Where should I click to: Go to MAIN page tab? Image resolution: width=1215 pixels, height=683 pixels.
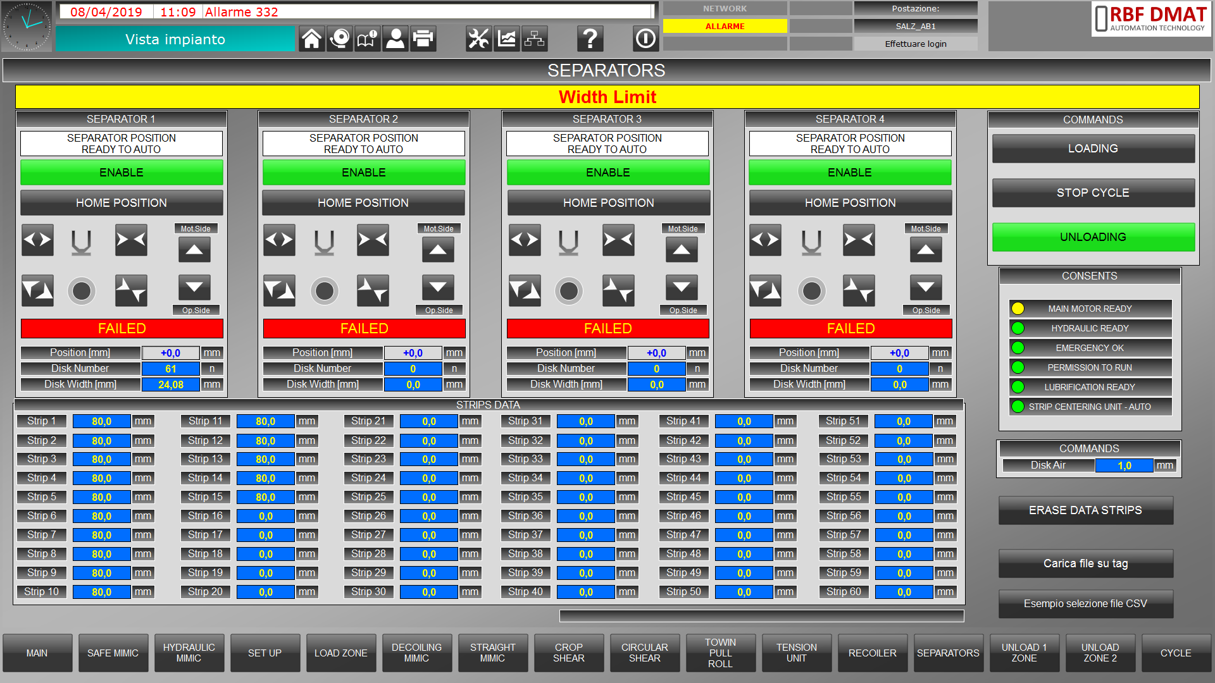point(37,653)
